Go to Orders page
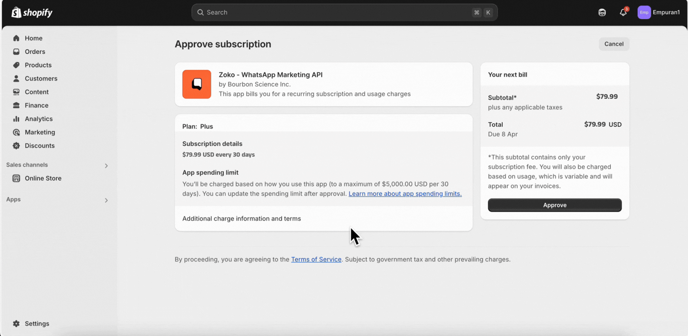Viewport: 688px width, 336px height. coord(35,52)
